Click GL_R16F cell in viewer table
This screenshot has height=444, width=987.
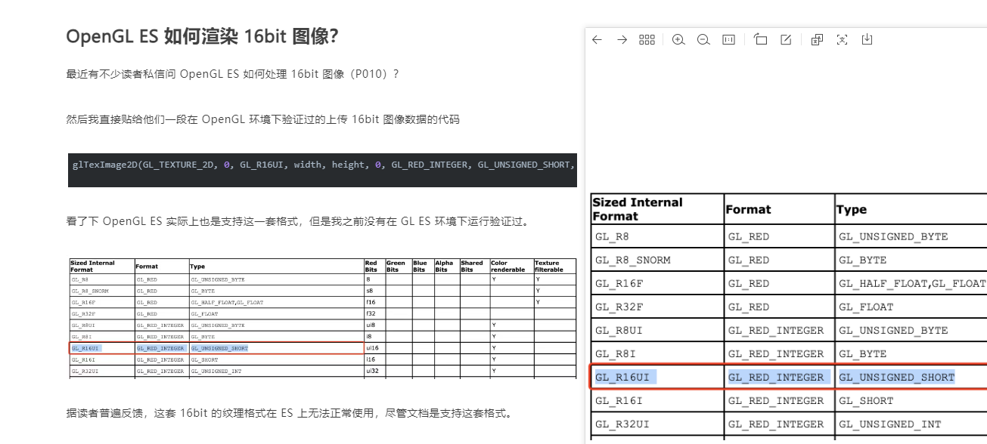(x=657, y=283)
